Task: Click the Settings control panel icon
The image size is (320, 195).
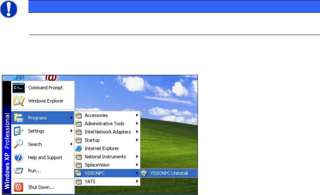Action: coord(19,131)
